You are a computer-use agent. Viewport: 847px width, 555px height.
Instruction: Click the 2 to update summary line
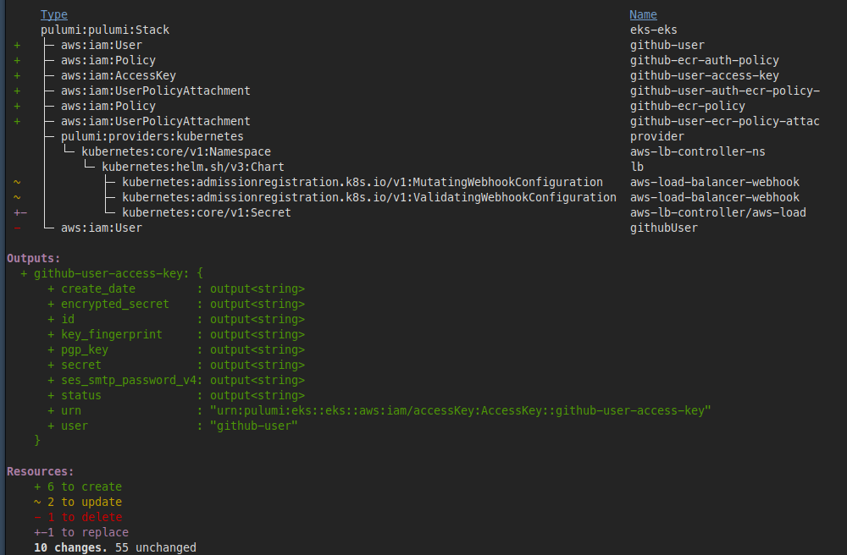[78, 502]
